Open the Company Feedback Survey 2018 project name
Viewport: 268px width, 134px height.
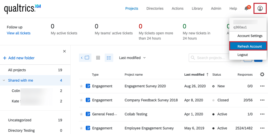tap(151, 100)
